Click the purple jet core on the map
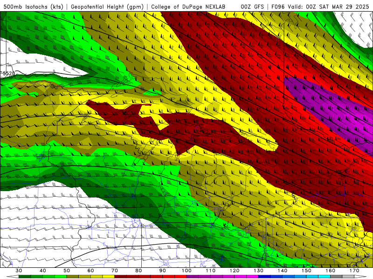373x279 pixels. [x=333, y=112]
